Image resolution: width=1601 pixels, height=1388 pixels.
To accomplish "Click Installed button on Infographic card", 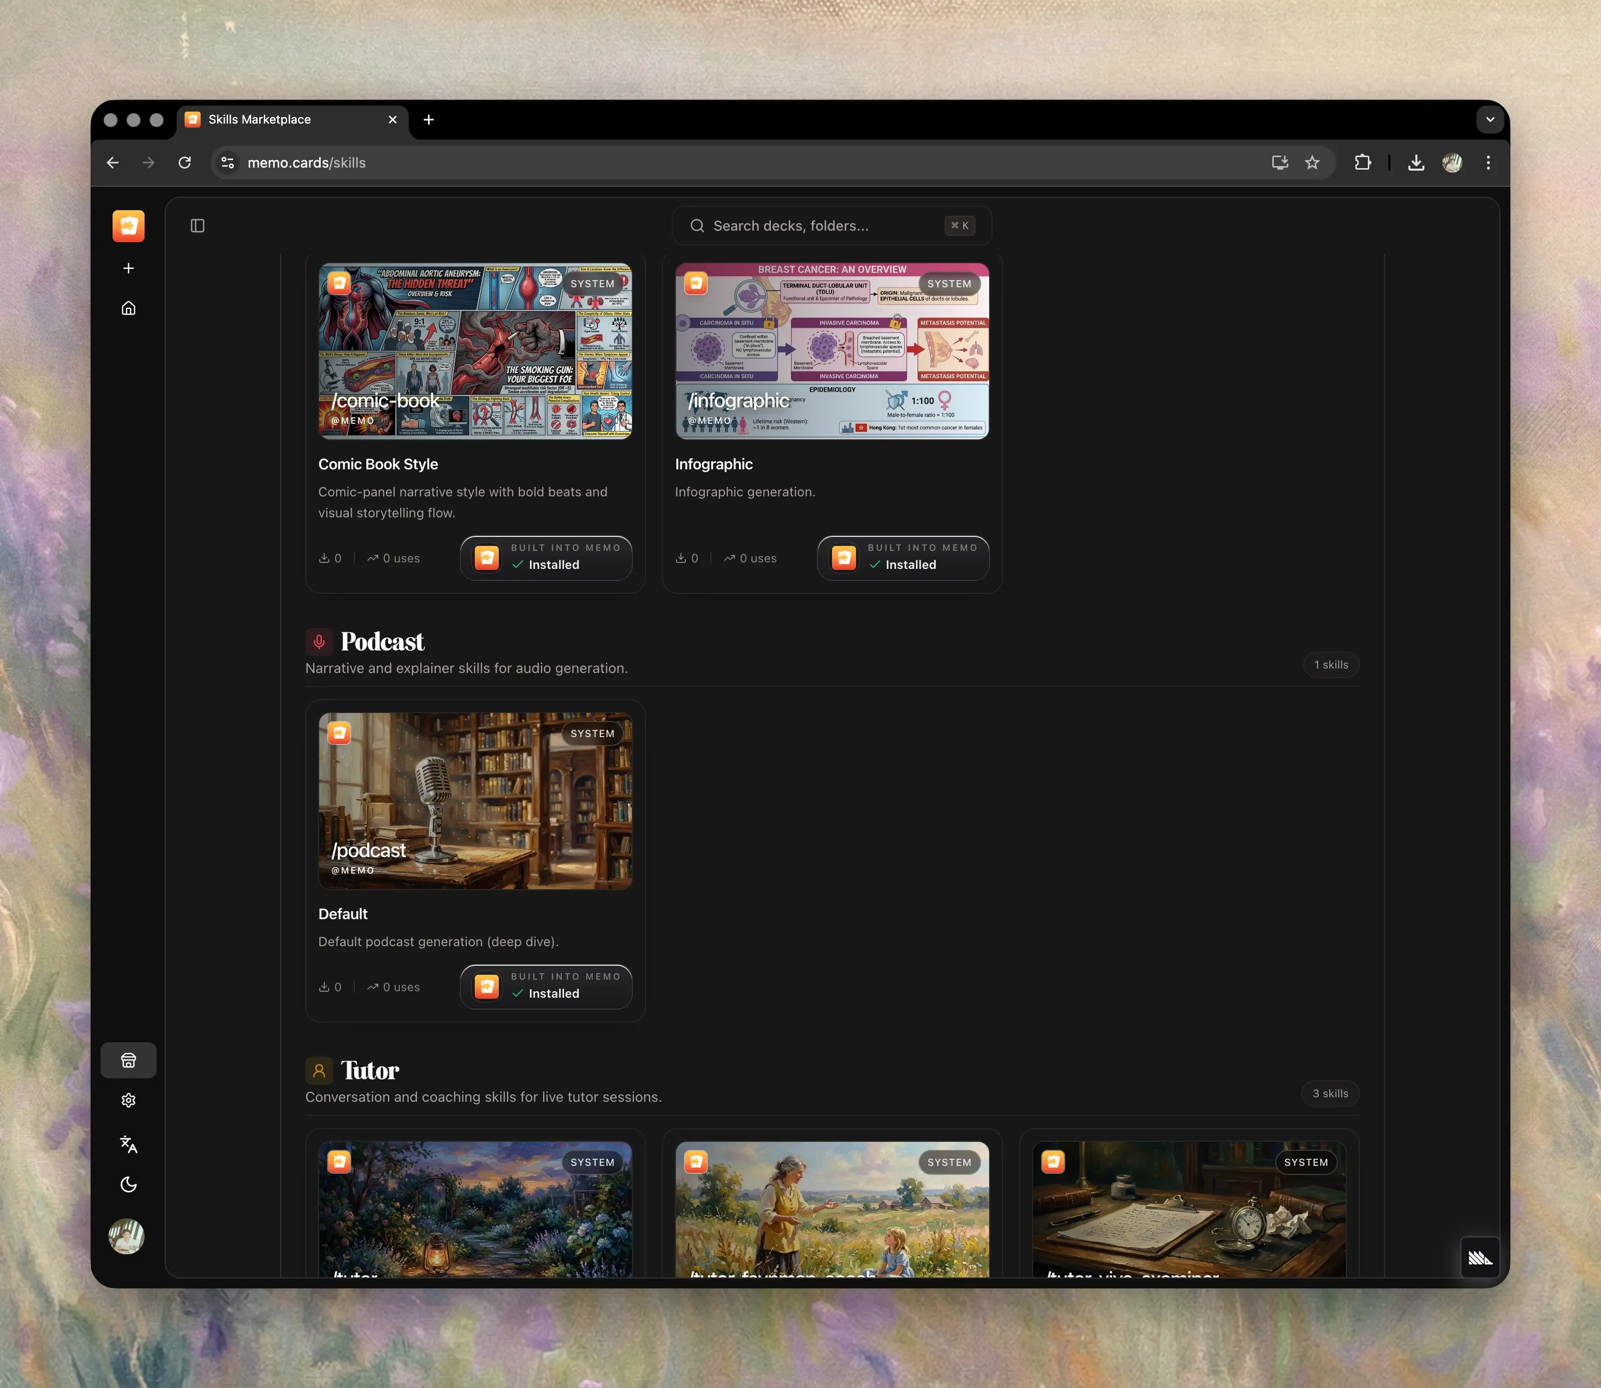I will [x=903, y=558].
